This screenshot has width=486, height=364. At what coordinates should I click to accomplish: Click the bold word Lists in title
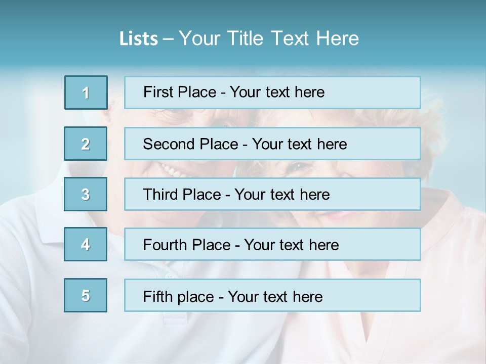(x=139, y=39)
